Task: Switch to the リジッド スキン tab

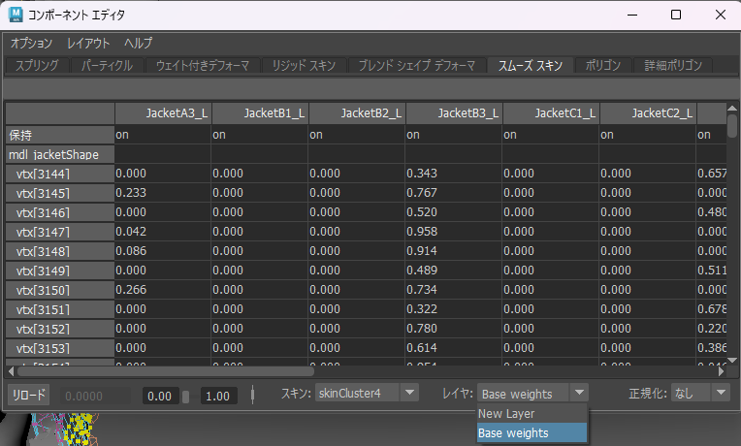Action: [304, 65]
